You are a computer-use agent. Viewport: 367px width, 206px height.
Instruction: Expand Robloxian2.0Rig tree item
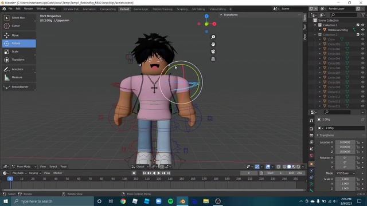point(320,30)
